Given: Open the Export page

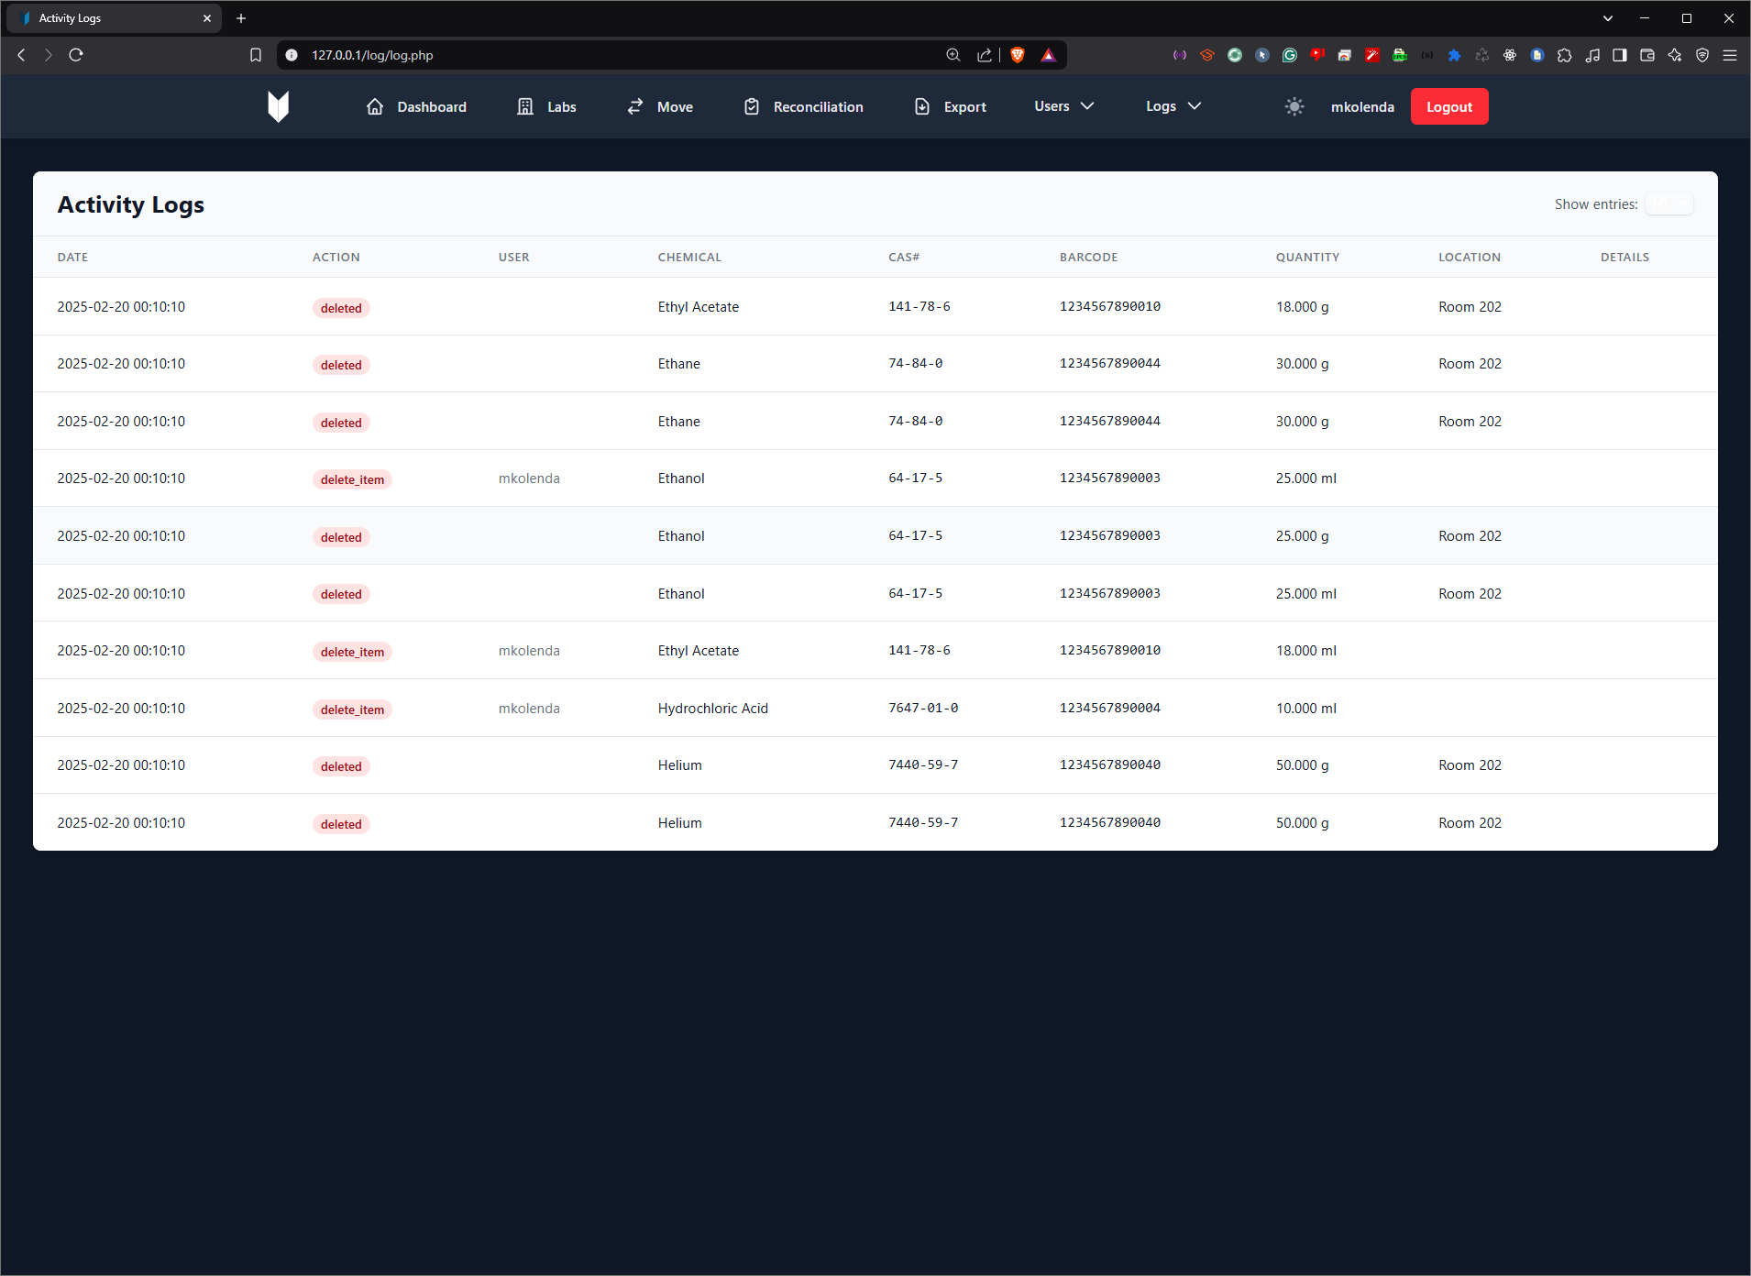Looking at the screenshot, I should 950,106.
